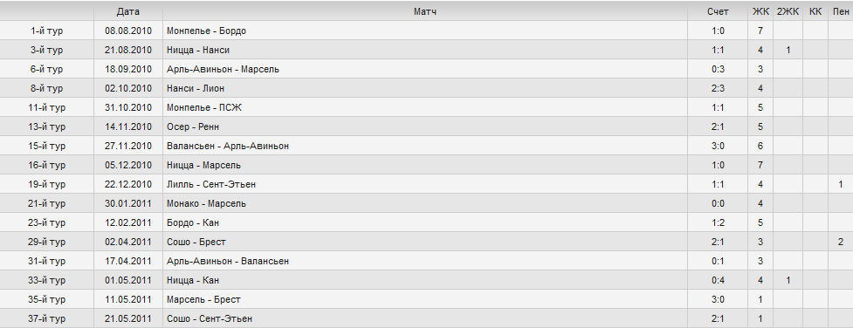853x328 pixels.
Task: Click the 19-й тур round cell
Action: 47,184
